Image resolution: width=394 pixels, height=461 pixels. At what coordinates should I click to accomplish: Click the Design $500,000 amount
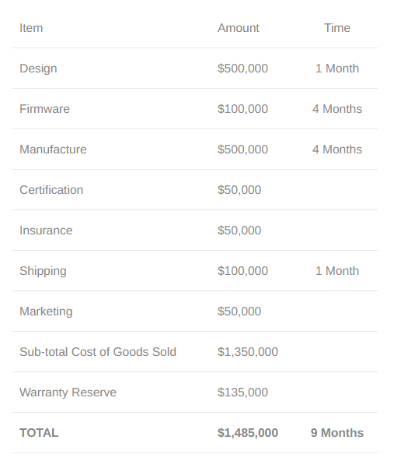[x=242, y=69]
